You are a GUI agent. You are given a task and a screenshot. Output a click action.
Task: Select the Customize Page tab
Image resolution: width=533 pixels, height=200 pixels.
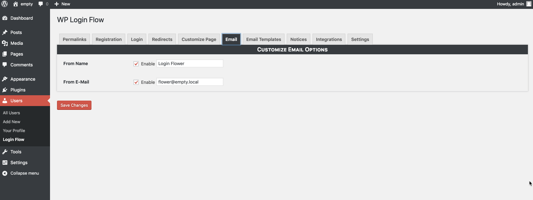(199, 39)
